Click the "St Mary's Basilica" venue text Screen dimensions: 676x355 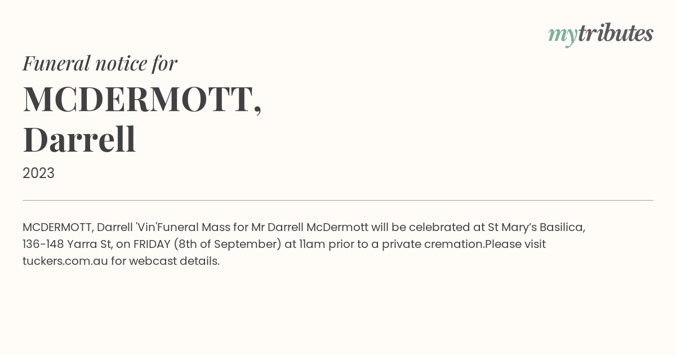click(x=536, y=227)
